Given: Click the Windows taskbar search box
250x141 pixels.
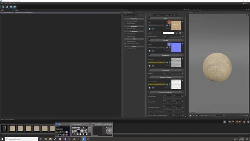Looking at the screenshot, I should [x=21, y=139].
